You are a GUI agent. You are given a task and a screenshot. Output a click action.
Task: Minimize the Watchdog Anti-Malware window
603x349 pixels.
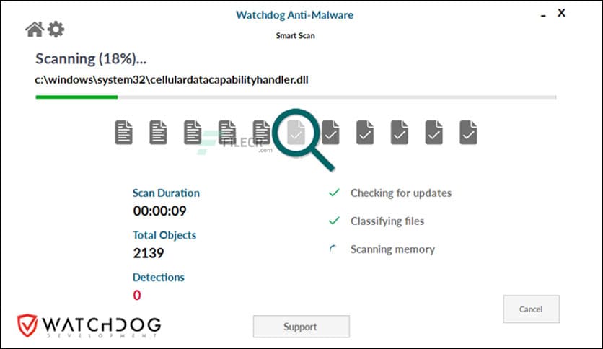543,16
